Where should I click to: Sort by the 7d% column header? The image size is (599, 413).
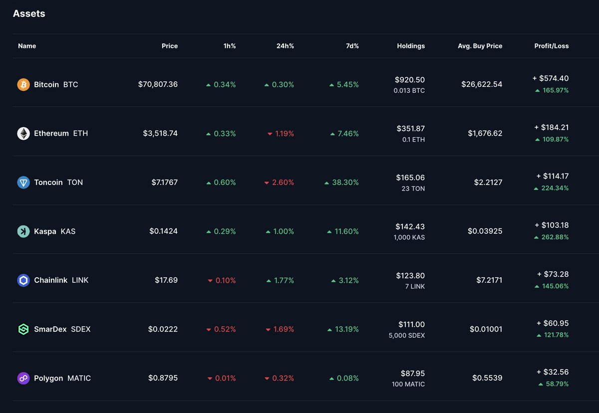click(351, 46)
